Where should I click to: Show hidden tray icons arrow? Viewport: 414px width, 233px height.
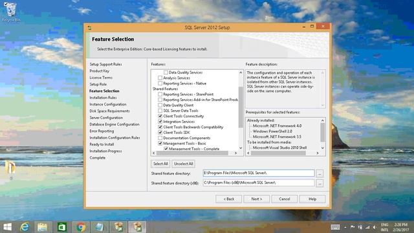pos(345,227)
